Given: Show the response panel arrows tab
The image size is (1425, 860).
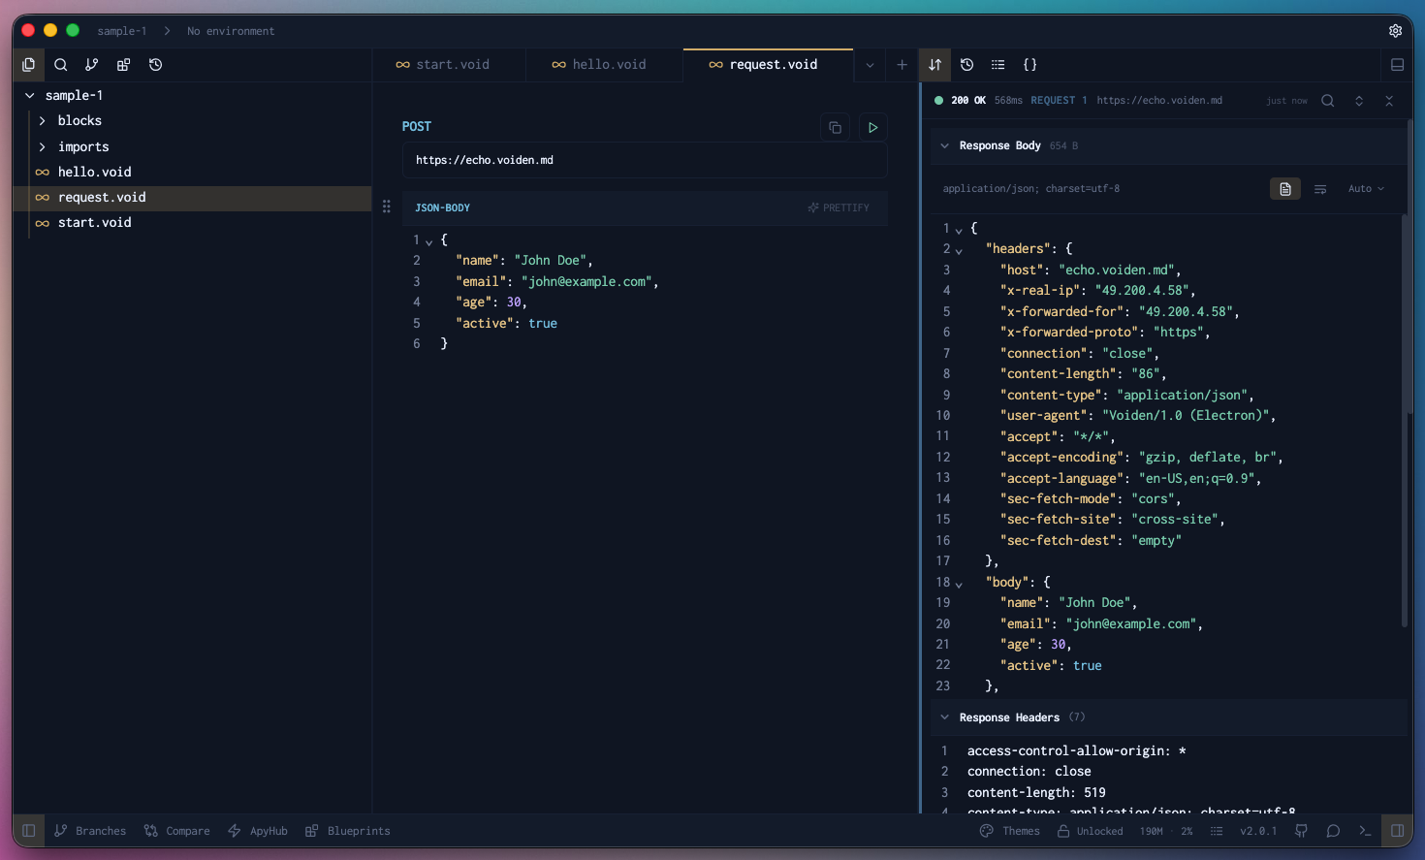Looking at the screenshot, I should coord(934,65).
